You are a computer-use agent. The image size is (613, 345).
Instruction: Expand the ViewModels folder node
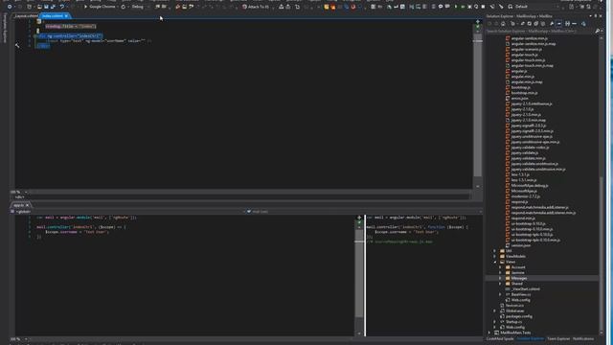494,256
